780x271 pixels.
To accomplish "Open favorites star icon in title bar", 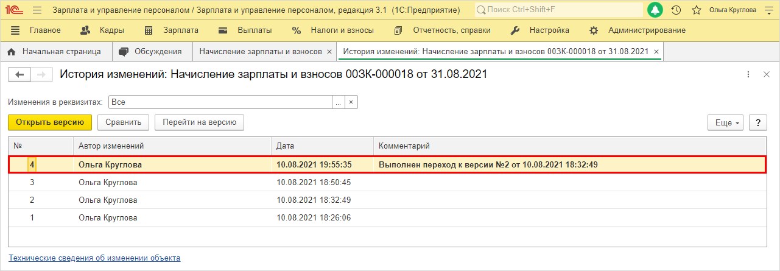I will point(697,10).
